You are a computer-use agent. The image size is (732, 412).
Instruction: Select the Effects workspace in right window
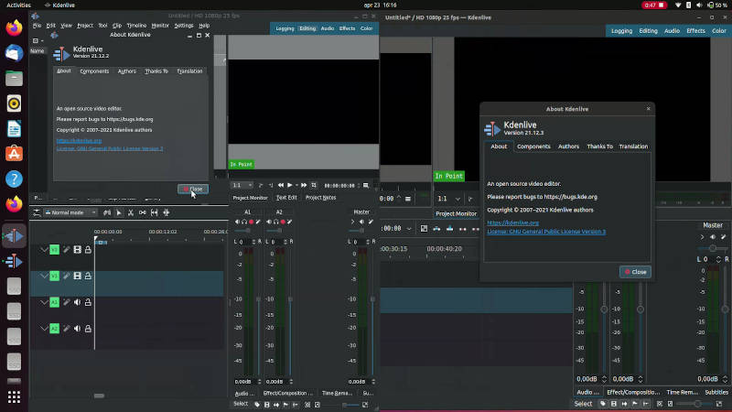pos(695,31)
